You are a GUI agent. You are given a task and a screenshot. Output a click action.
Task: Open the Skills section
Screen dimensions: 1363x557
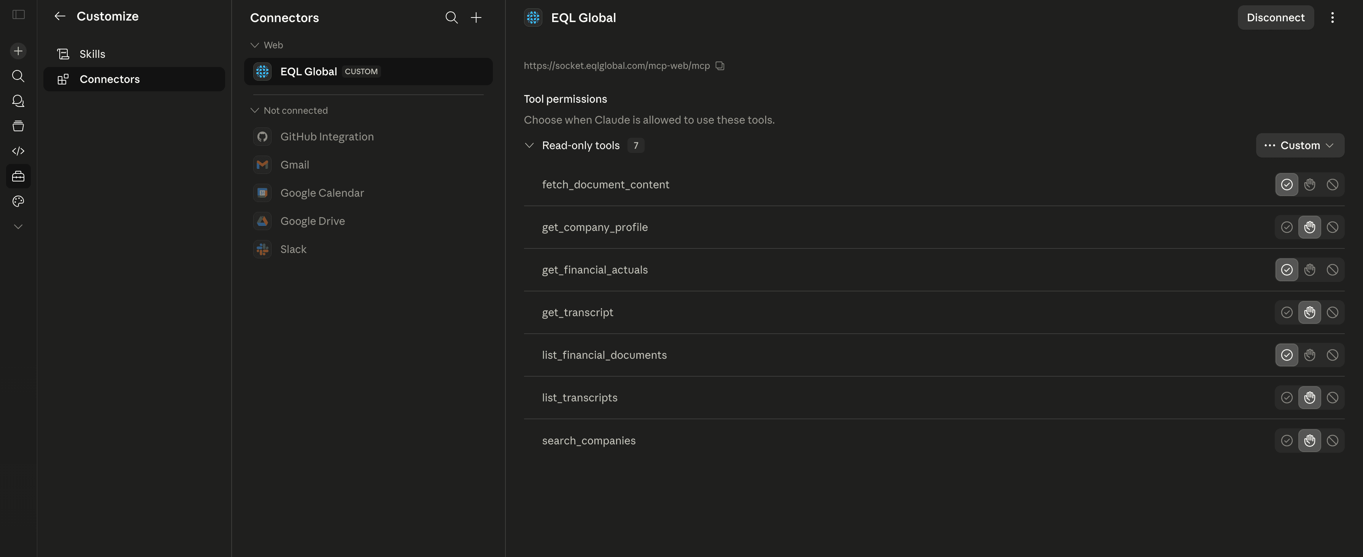pyautogui.click(x=134, y=54)
